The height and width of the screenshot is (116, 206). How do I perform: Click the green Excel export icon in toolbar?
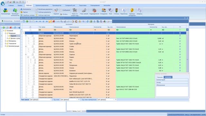91,22
